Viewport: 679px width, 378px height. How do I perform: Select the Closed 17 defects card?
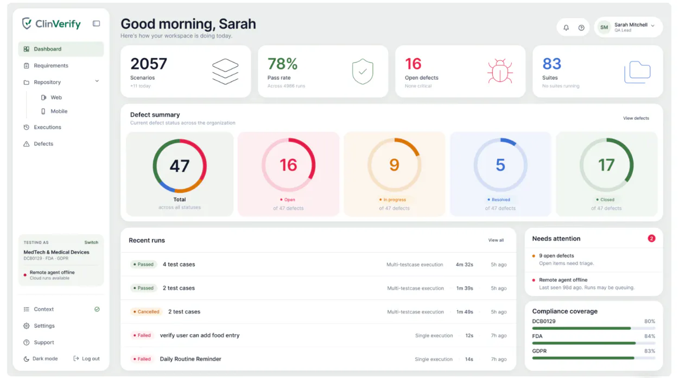tap(606, 174)
